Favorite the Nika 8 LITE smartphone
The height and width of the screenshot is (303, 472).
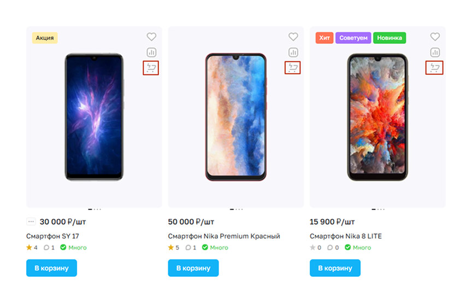click(x=435, y=37)
